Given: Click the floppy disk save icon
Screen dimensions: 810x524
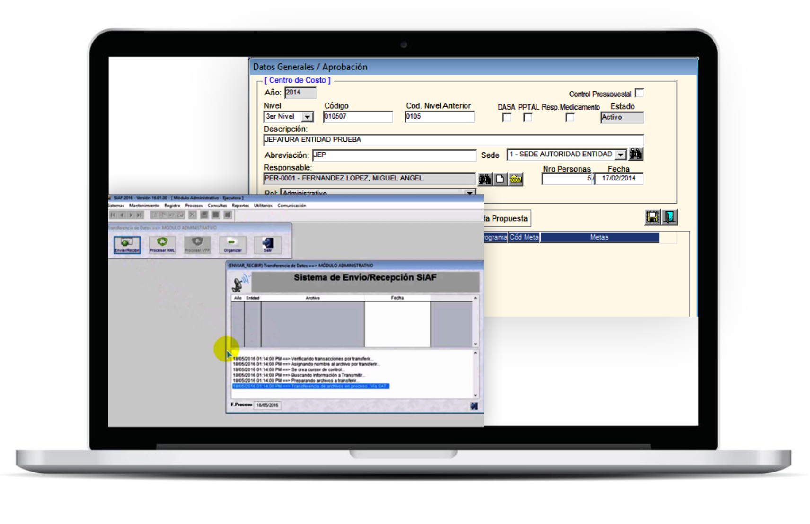Looking at the screenshot, I should pos(652,217).
